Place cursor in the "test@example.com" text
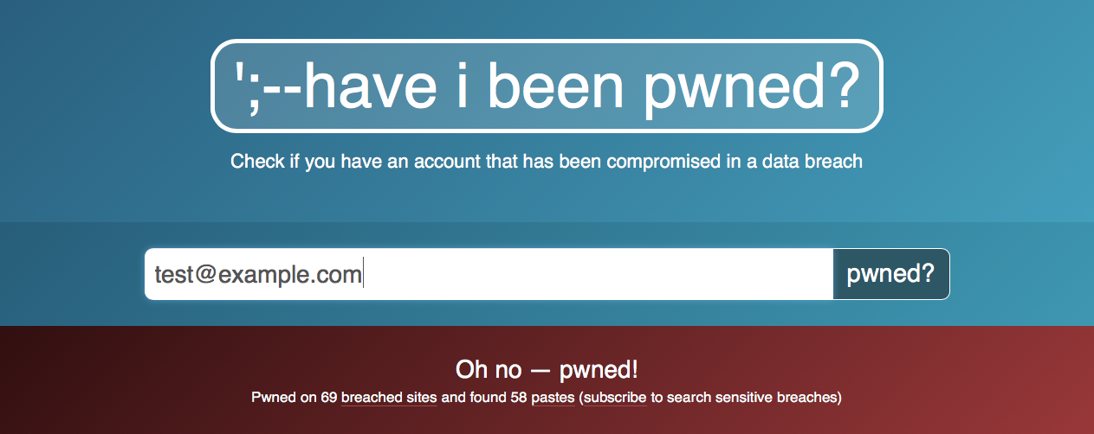Image resolution: width=1094 pixels, height=434 pixels. point(258,274)
